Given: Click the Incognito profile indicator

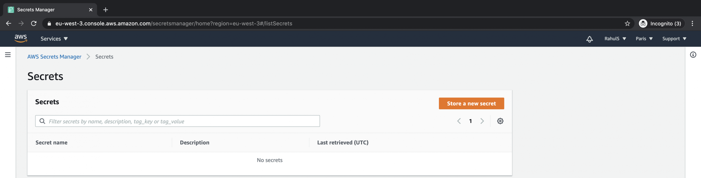Looking at the screenshot, I should click(661, 23).
